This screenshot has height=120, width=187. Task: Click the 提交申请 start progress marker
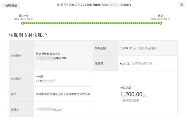click(x=22, y=23)
